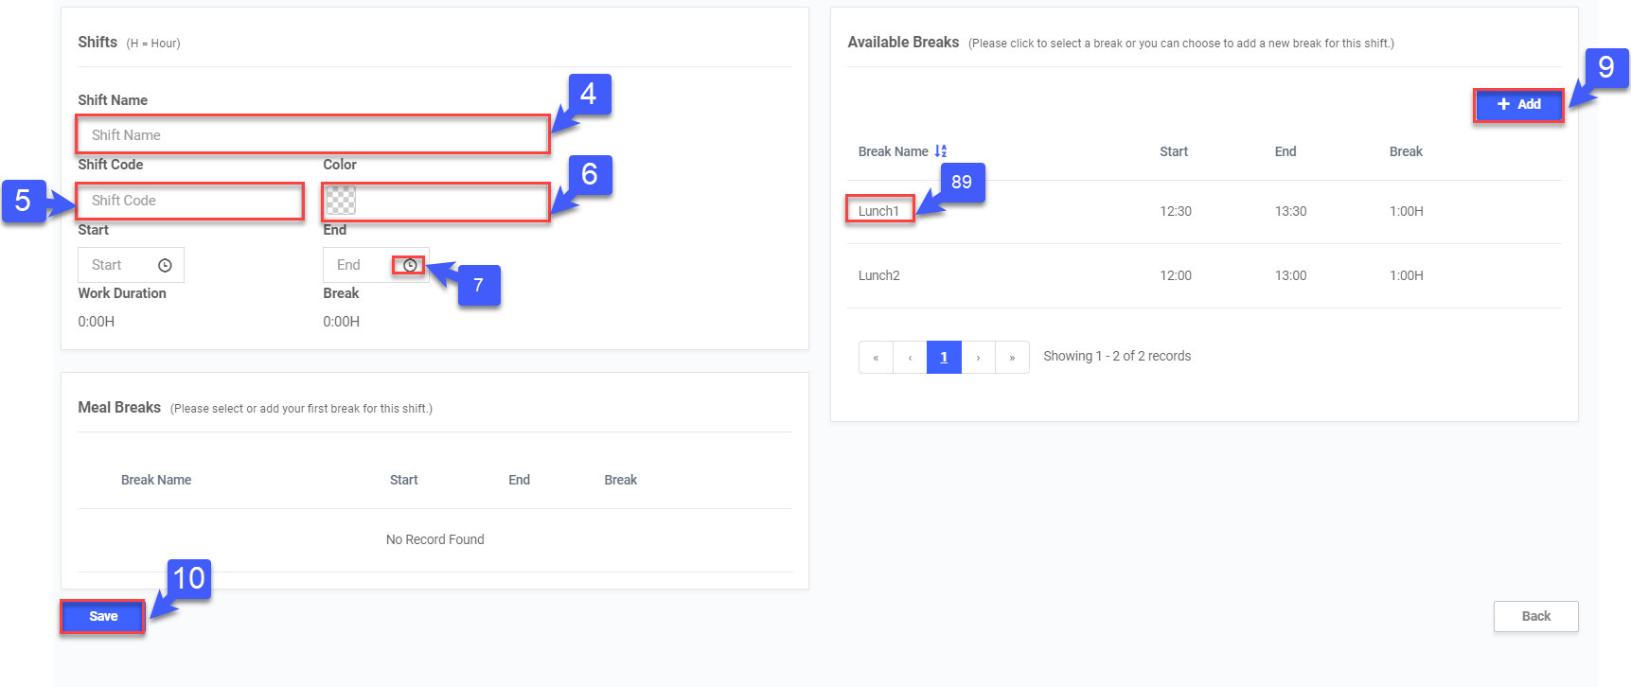Image resolution: width=1631 pixels, height=687 pixels.
Task: Click into the End time field
Action: point(355,266)
